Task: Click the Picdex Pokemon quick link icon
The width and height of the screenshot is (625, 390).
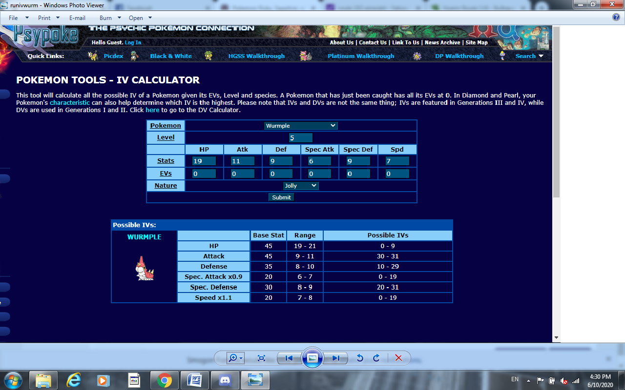Action: pyautogui.click(x=93, y=56)
